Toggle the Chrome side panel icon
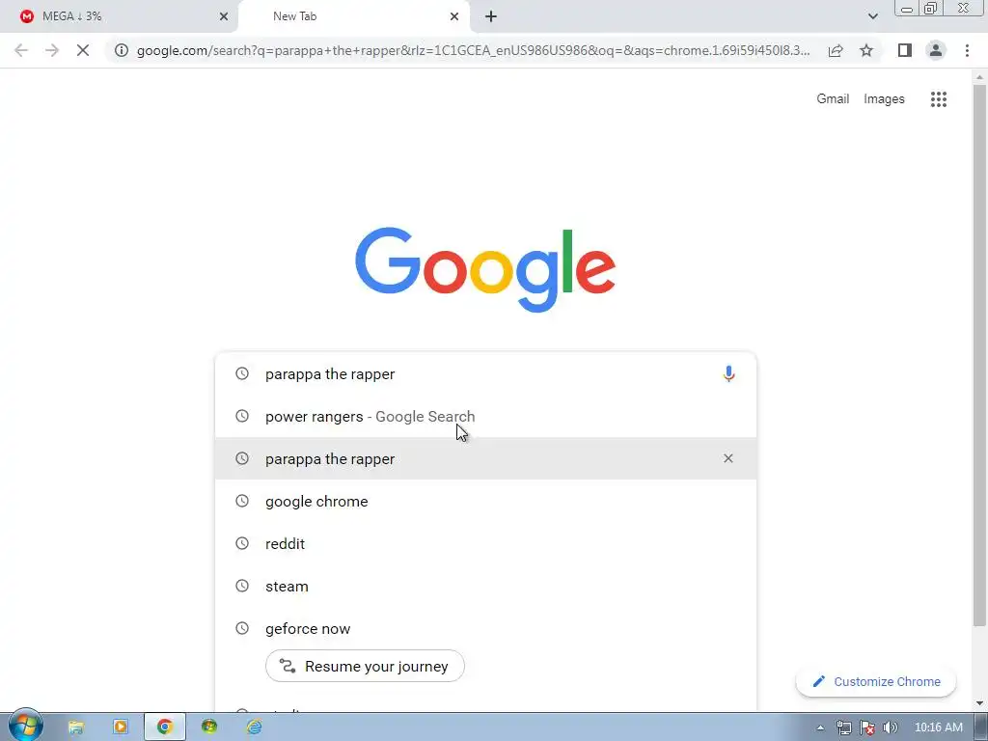Image resolution: width=988 pixels, height=741 pixels. pyautogui.click(x=905, y=50)
